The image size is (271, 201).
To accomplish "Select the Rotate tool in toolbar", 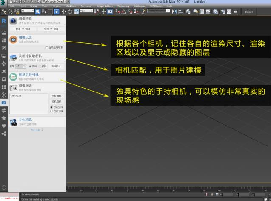I will pos(70,11).
